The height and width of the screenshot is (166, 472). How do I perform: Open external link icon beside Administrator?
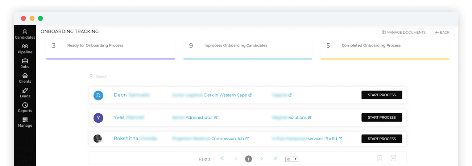pos(216,118)
